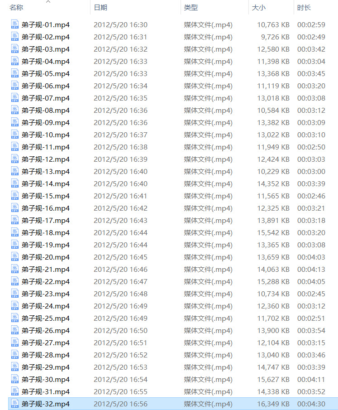Click the MP4 icon for 弟子规-01.mp4
Viewport: 338px width, 410px height.
14,24
